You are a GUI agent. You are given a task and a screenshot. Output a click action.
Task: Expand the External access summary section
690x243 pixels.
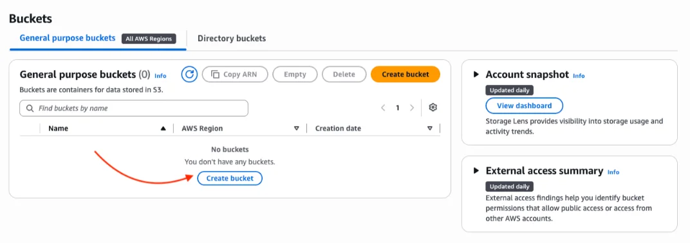[x=476, y=170]
